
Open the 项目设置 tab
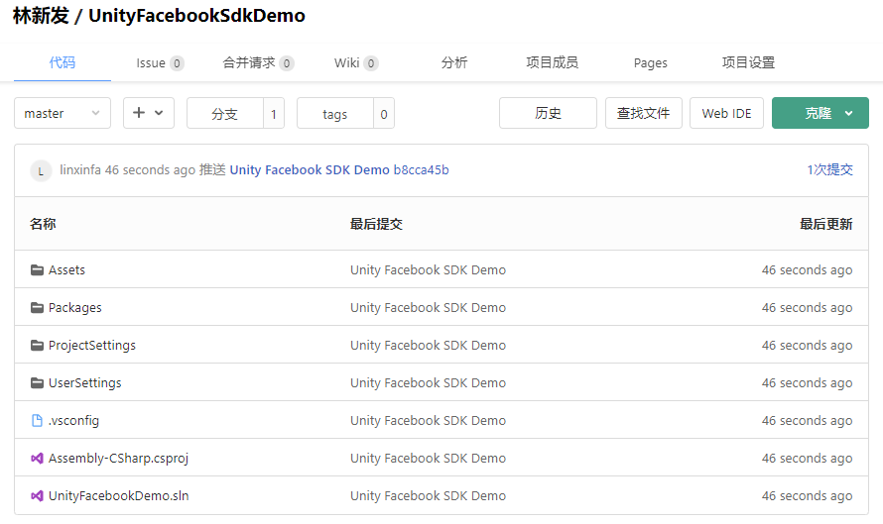click(748, 62)
